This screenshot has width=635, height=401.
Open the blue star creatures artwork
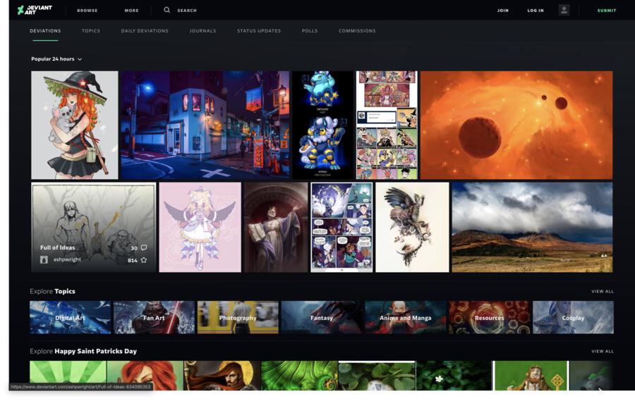[322, 125]
